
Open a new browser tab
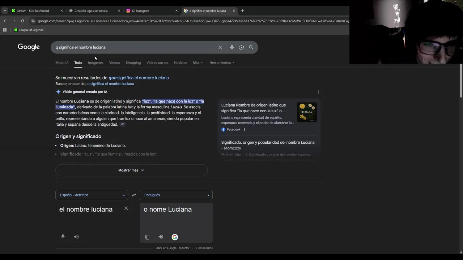(x=242, y=11)
